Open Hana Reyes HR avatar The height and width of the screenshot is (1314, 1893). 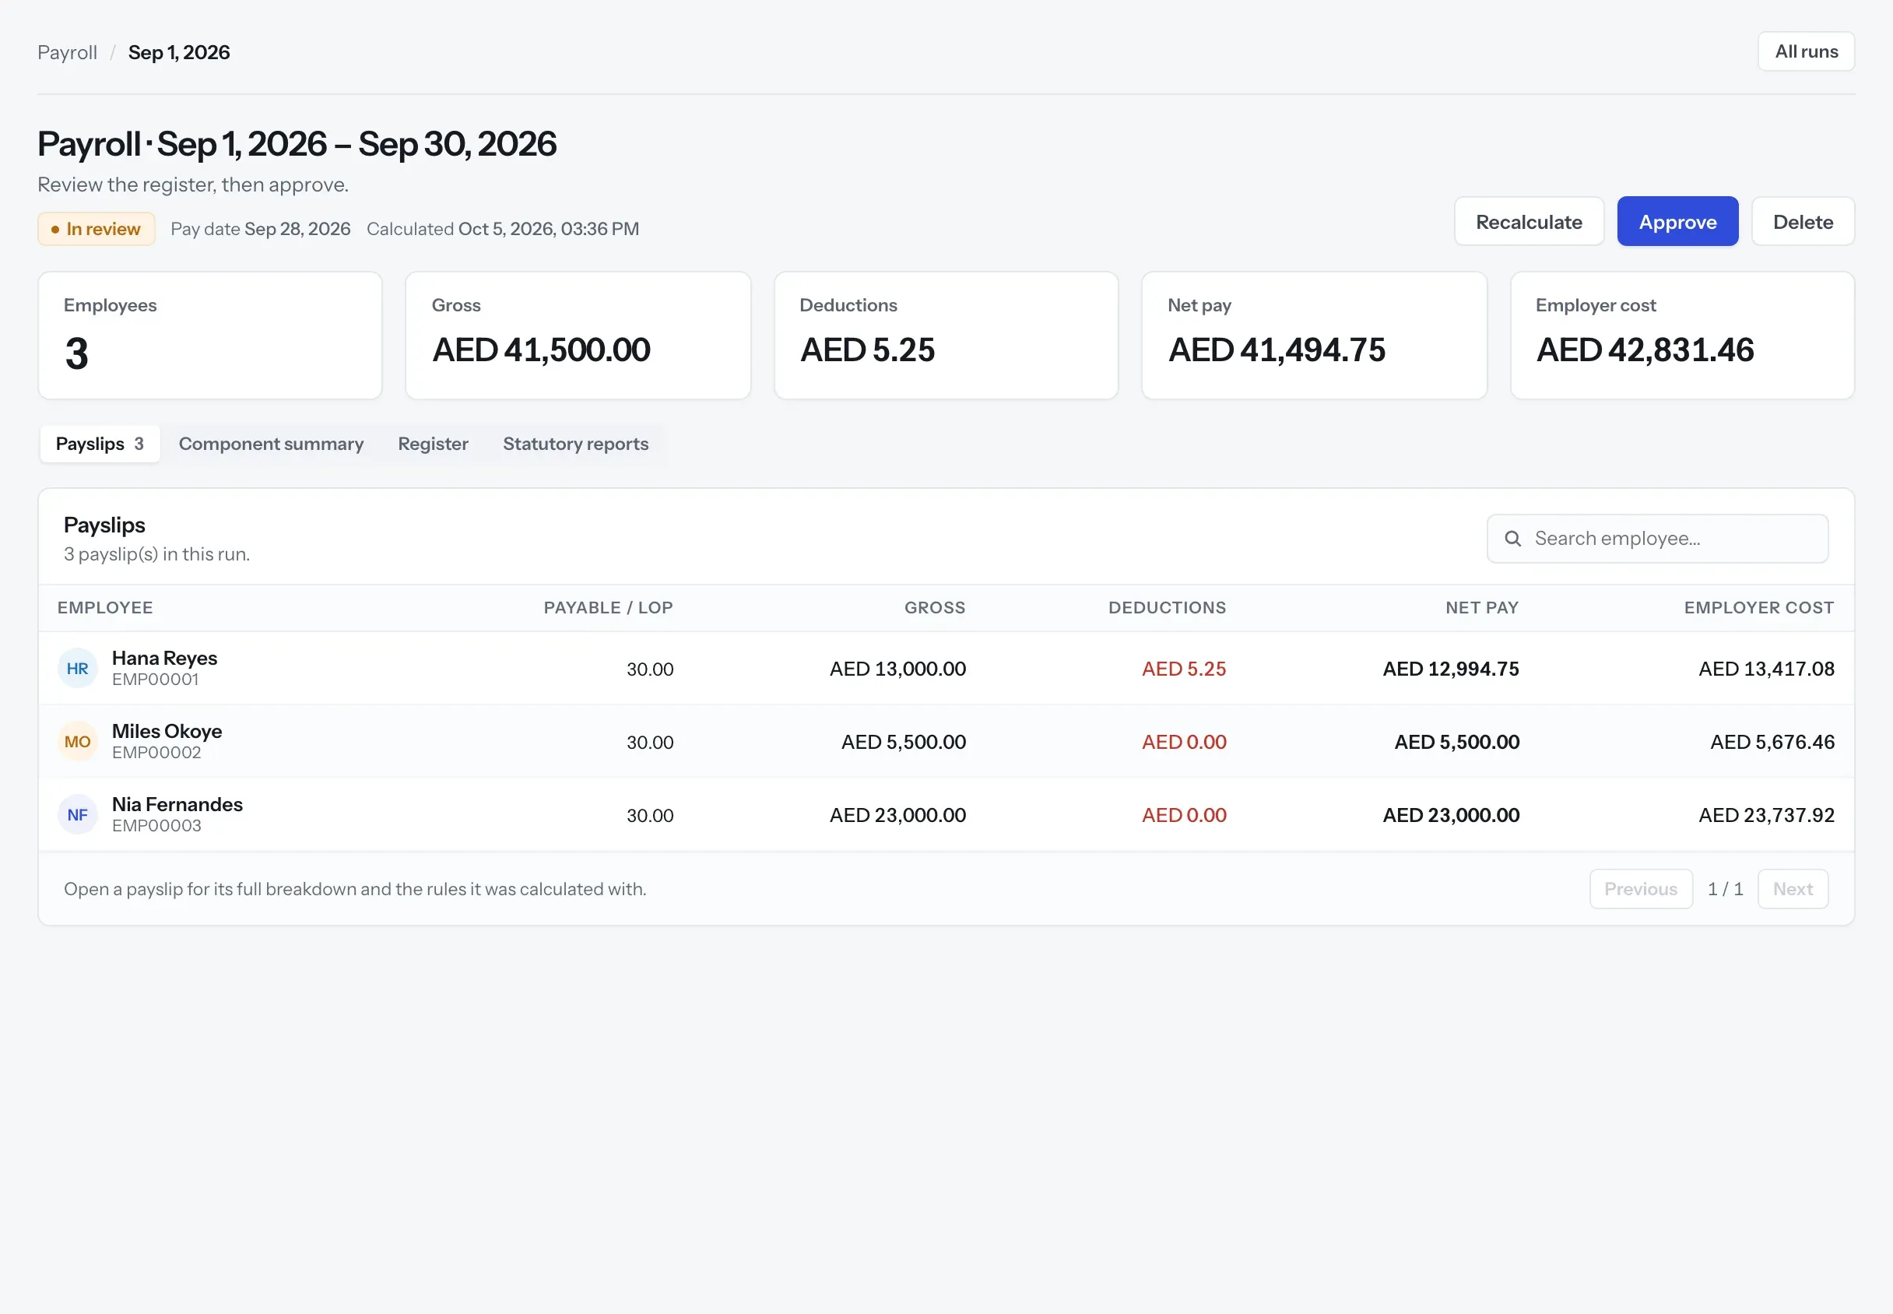[x=77, y=669]
